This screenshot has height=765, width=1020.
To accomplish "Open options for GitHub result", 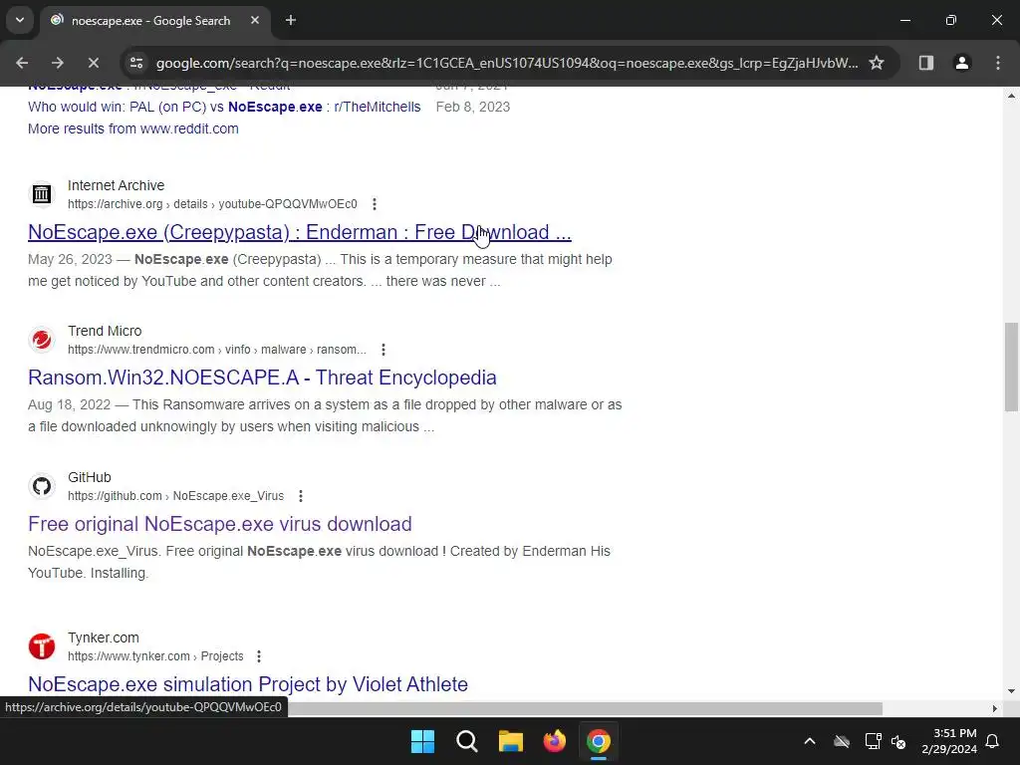I will pos(301,496).
